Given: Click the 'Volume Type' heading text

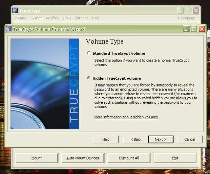Looking at the screenshot, I should [x=104, y=41].
